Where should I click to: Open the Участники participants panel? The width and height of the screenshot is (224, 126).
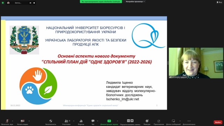[66, 122]
